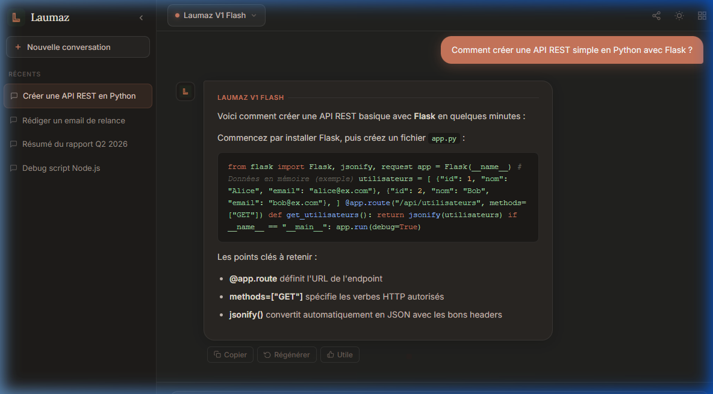Screen dimensions: 713x394
Task: Toggle light/dark theme with the sun icon
Action: [679, 16]
